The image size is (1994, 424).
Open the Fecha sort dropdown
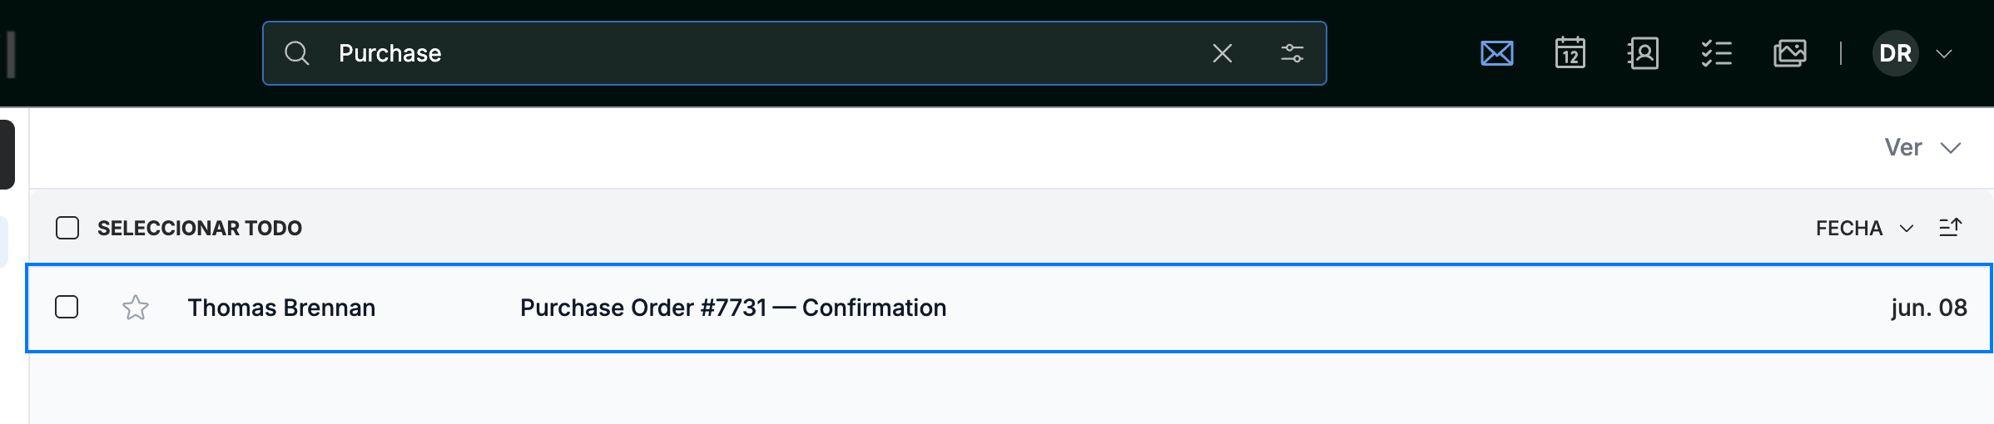[1864, 228]
